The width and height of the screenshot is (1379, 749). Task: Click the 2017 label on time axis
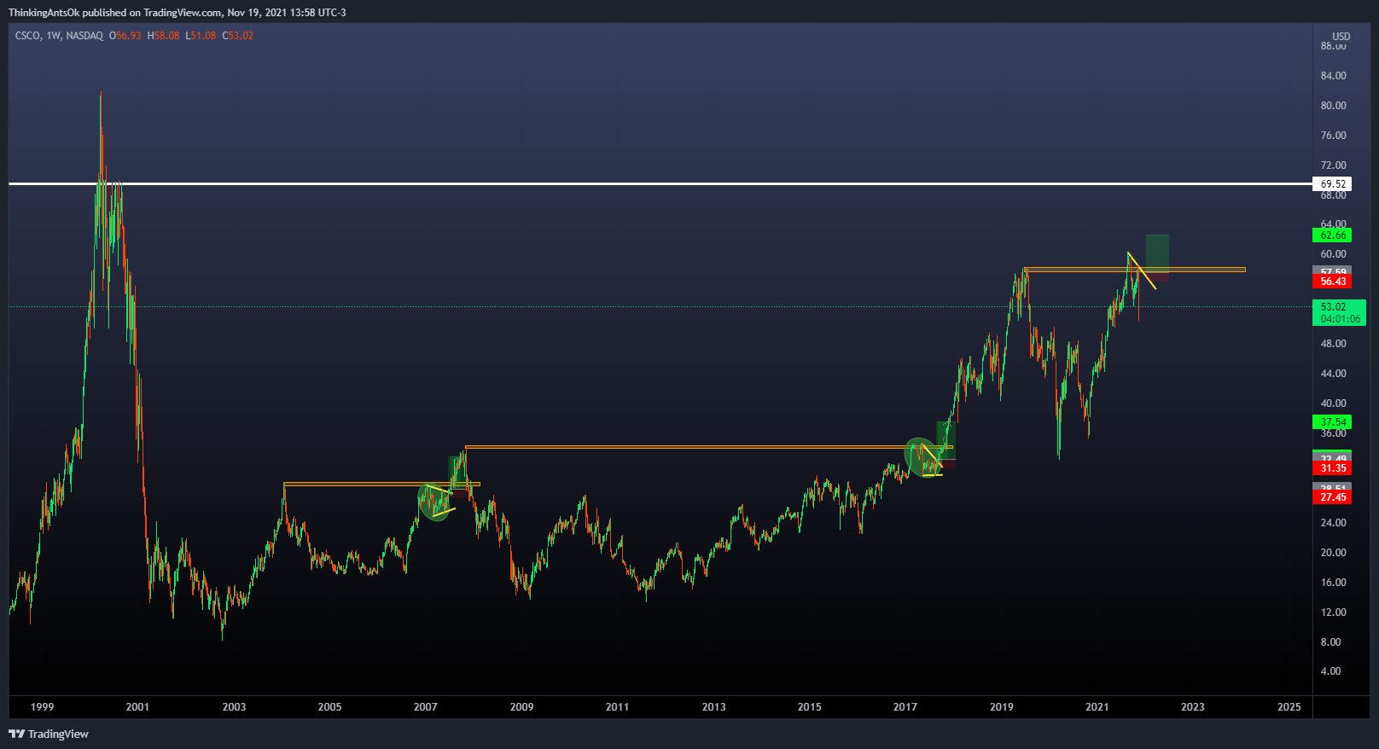tap(905, 707)
